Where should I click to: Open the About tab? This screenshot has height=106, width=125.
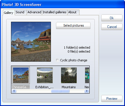tap(73, 12)
